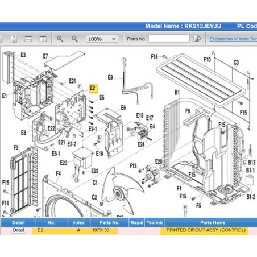Viewport: 257px width, 257px height.
Task: Switch to horizontal split layout icon
Action: 28,39
